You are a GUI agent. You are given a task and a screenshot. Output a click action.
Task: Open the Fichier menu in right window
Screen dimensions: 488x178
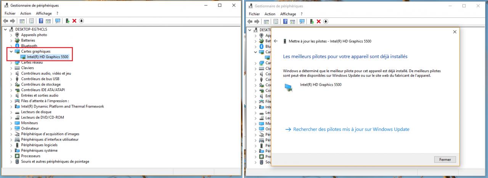[254, 14]
